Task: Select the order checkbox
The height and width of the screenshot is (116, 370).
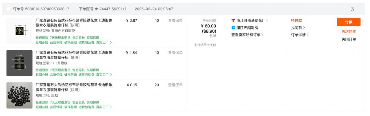Action: (8, 9)
